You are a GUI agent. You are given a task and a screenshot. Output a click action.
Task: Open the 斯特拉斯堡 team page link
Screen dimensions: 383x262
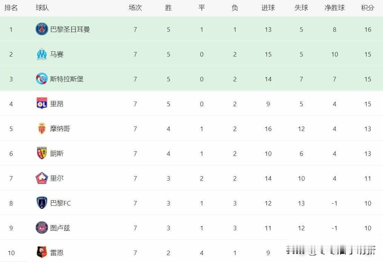tap(66, 79)
